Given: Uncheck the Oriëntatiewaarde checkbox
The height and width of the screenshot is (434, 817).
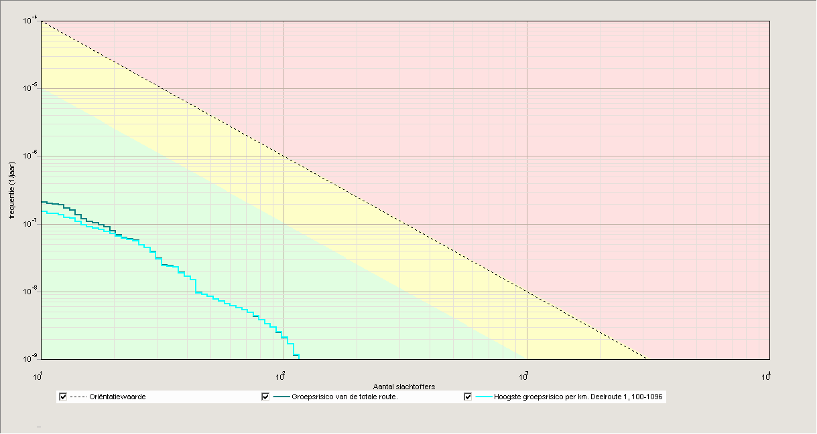Looking at the screenshot, I should (x=62, y=396).
